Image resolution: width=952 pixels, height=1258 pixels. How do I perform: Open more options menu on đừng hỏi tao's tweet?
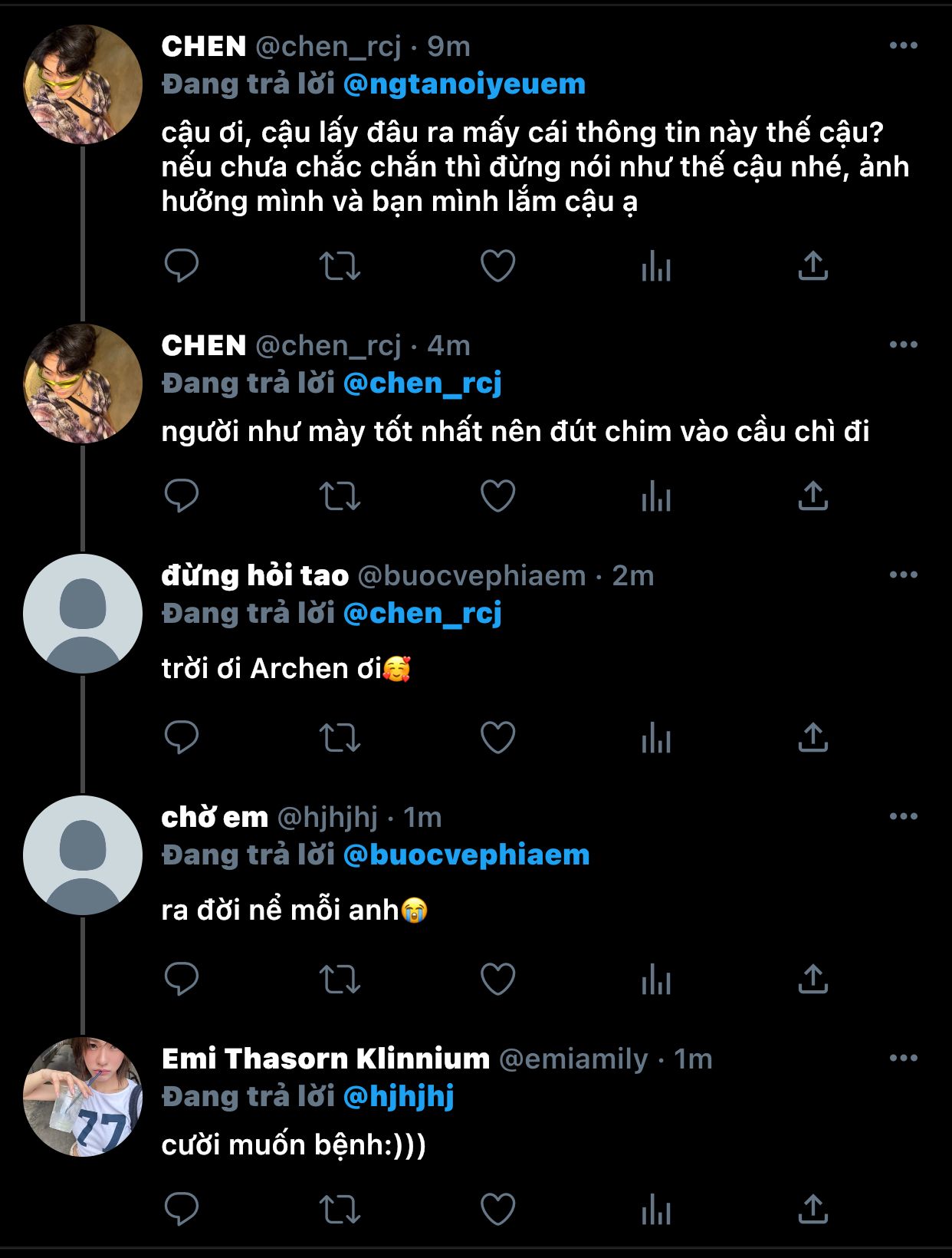[x=903, y=575]
